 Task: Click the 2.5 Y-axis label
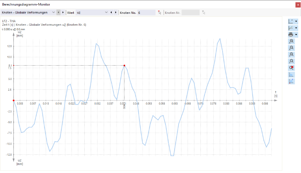coord(10,90)
